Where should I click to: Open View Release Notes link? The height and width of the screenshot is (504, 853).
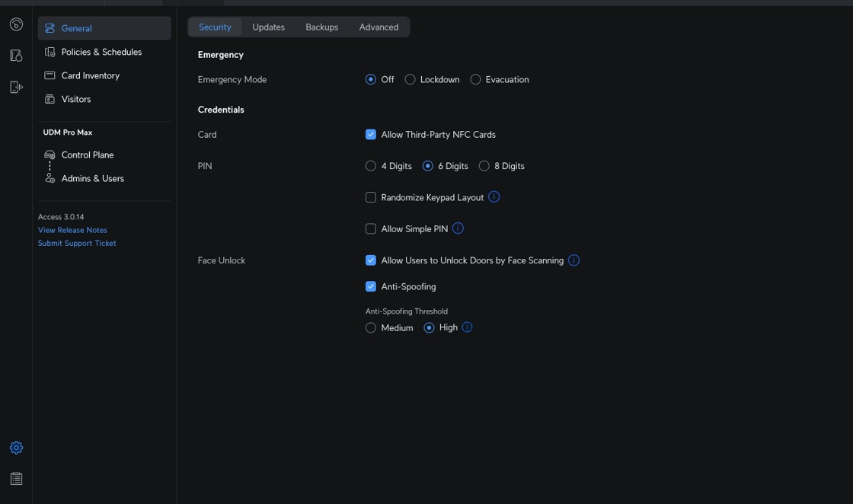pyautogui.click(x=72, y=230)
